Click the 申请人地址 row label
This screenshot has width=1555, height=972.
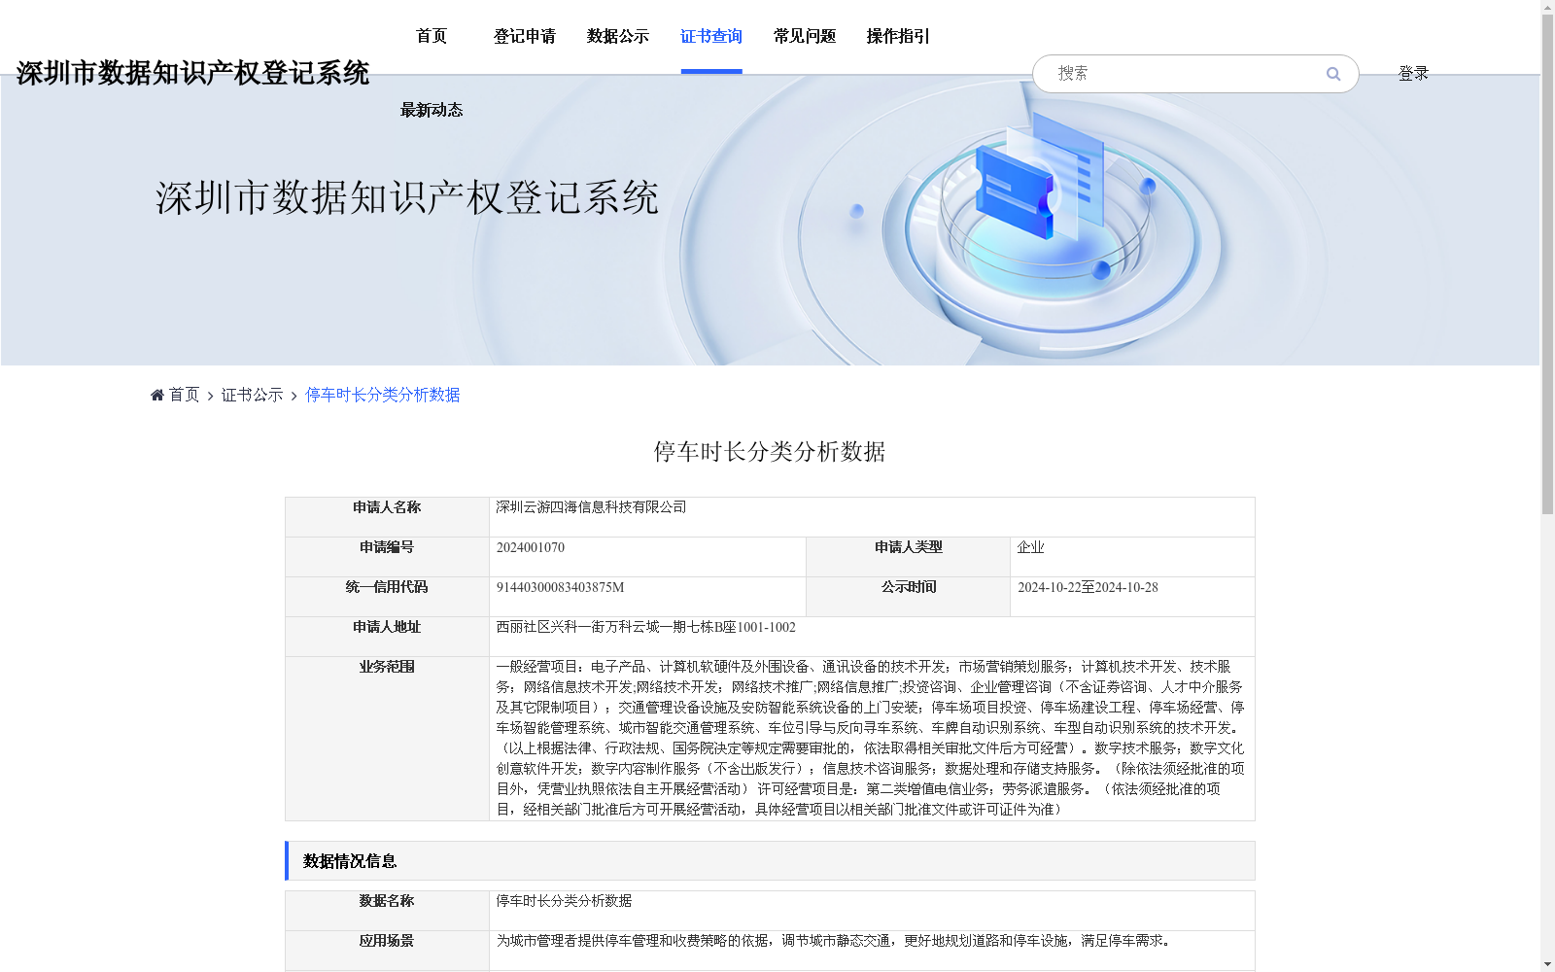pyautogui.click(x=387, y=627)
